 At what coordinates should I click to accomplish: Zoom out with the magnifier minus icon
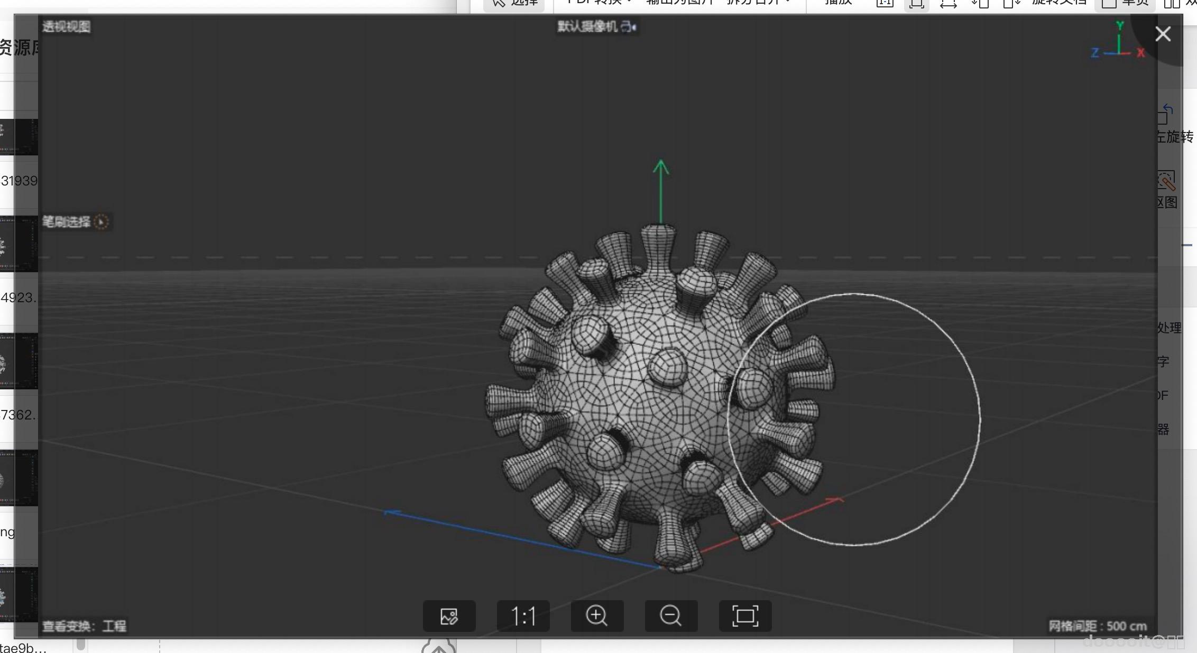point(671,615)
